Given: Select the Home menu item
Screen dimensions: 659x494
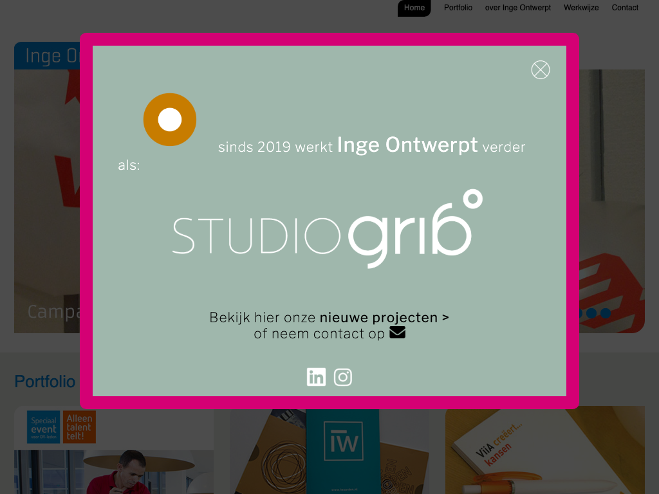Looking at the screenshot, I should (x=414, y=8).
